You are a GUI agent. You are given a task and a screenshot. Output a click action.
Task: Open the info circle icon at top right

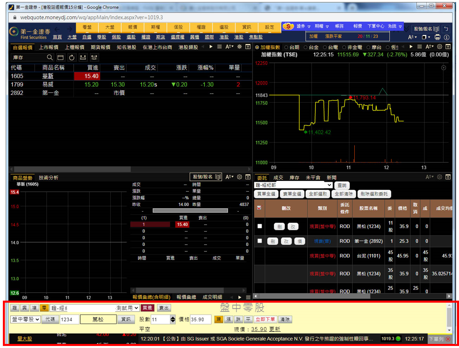447,37
